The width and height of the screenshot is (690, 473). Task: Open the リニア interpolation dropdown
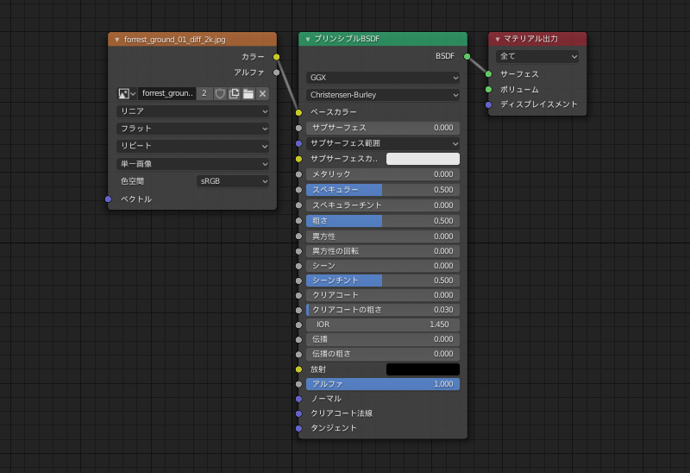[193, 111]
